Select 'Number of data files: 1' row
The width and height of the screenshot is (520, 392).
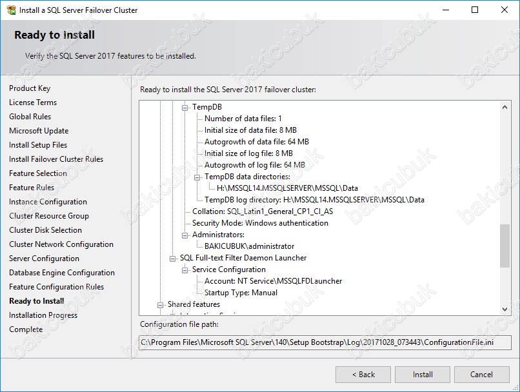pyautogui.click(x=243, y=119)
